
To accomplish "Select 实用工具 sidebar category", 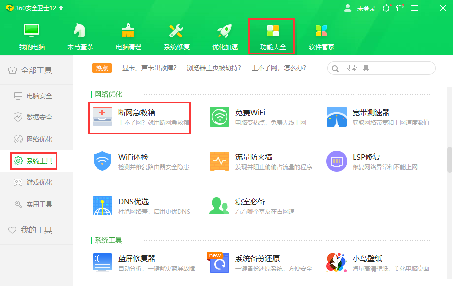I will (x=36, y=204).
